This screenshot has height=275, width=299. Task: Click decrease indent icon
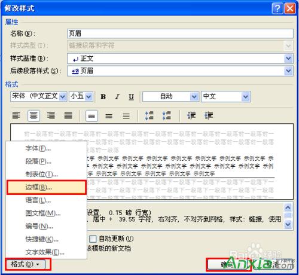191,115
